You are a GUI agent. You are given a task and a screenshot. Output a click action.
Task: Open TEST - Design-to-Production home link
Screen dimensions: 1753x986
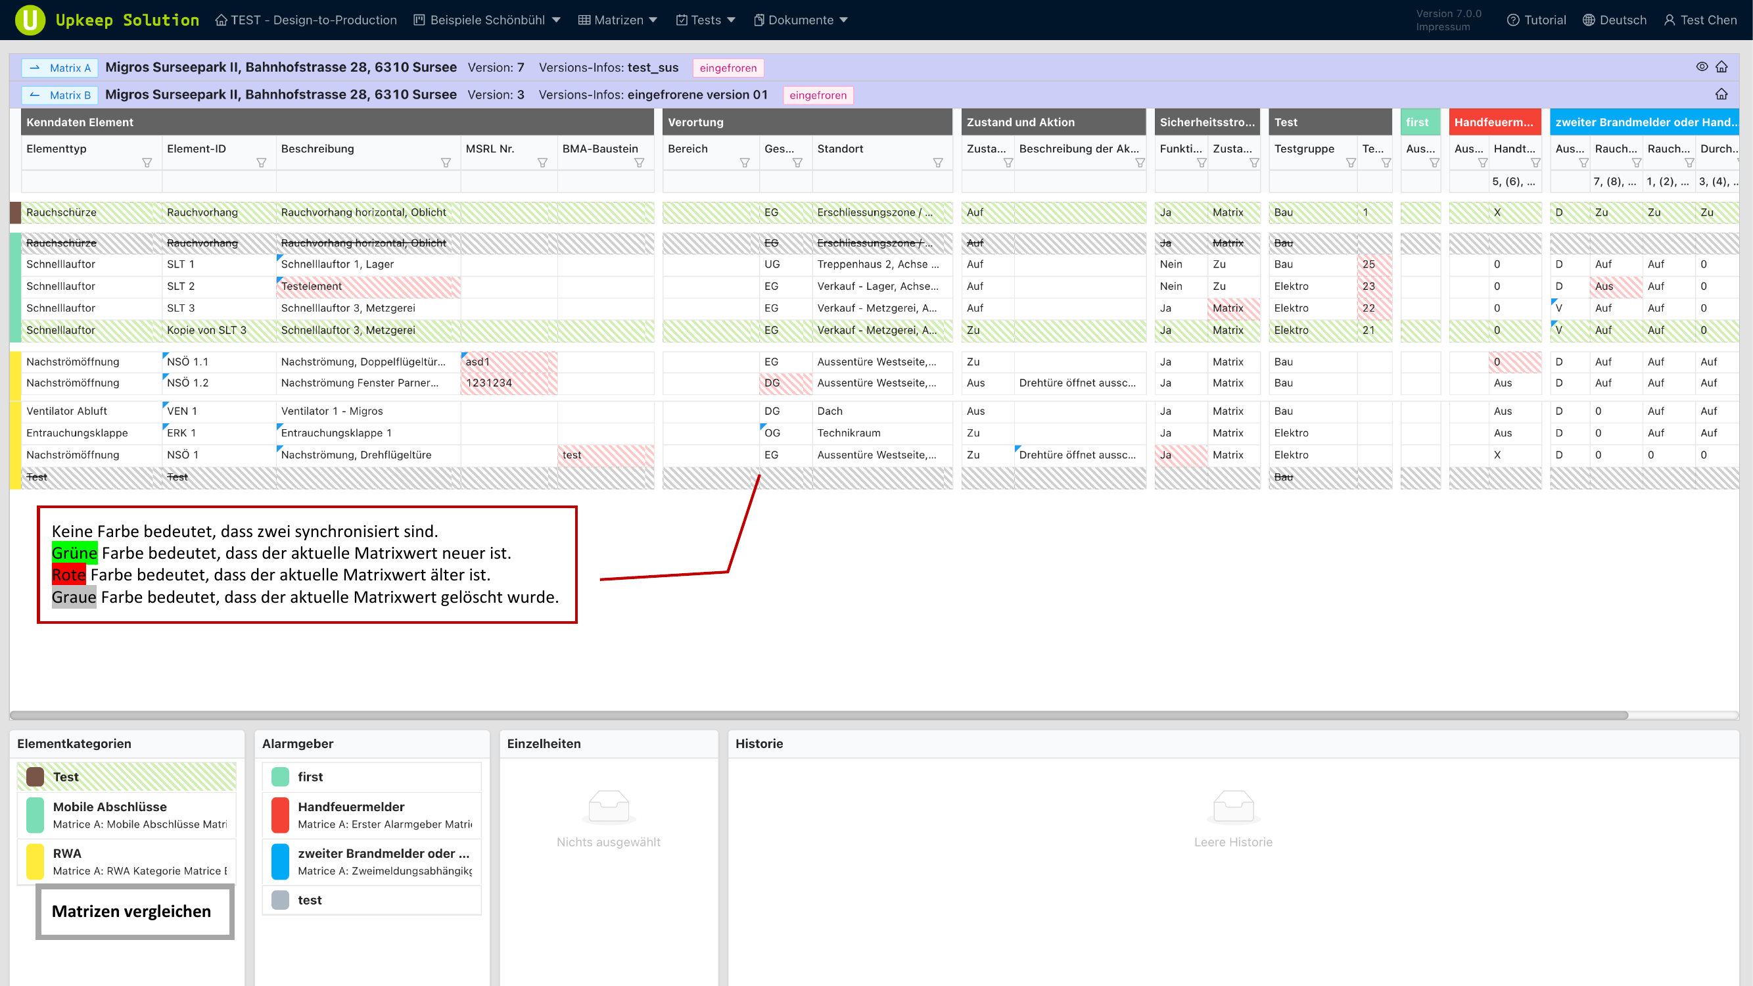point(306,20)
